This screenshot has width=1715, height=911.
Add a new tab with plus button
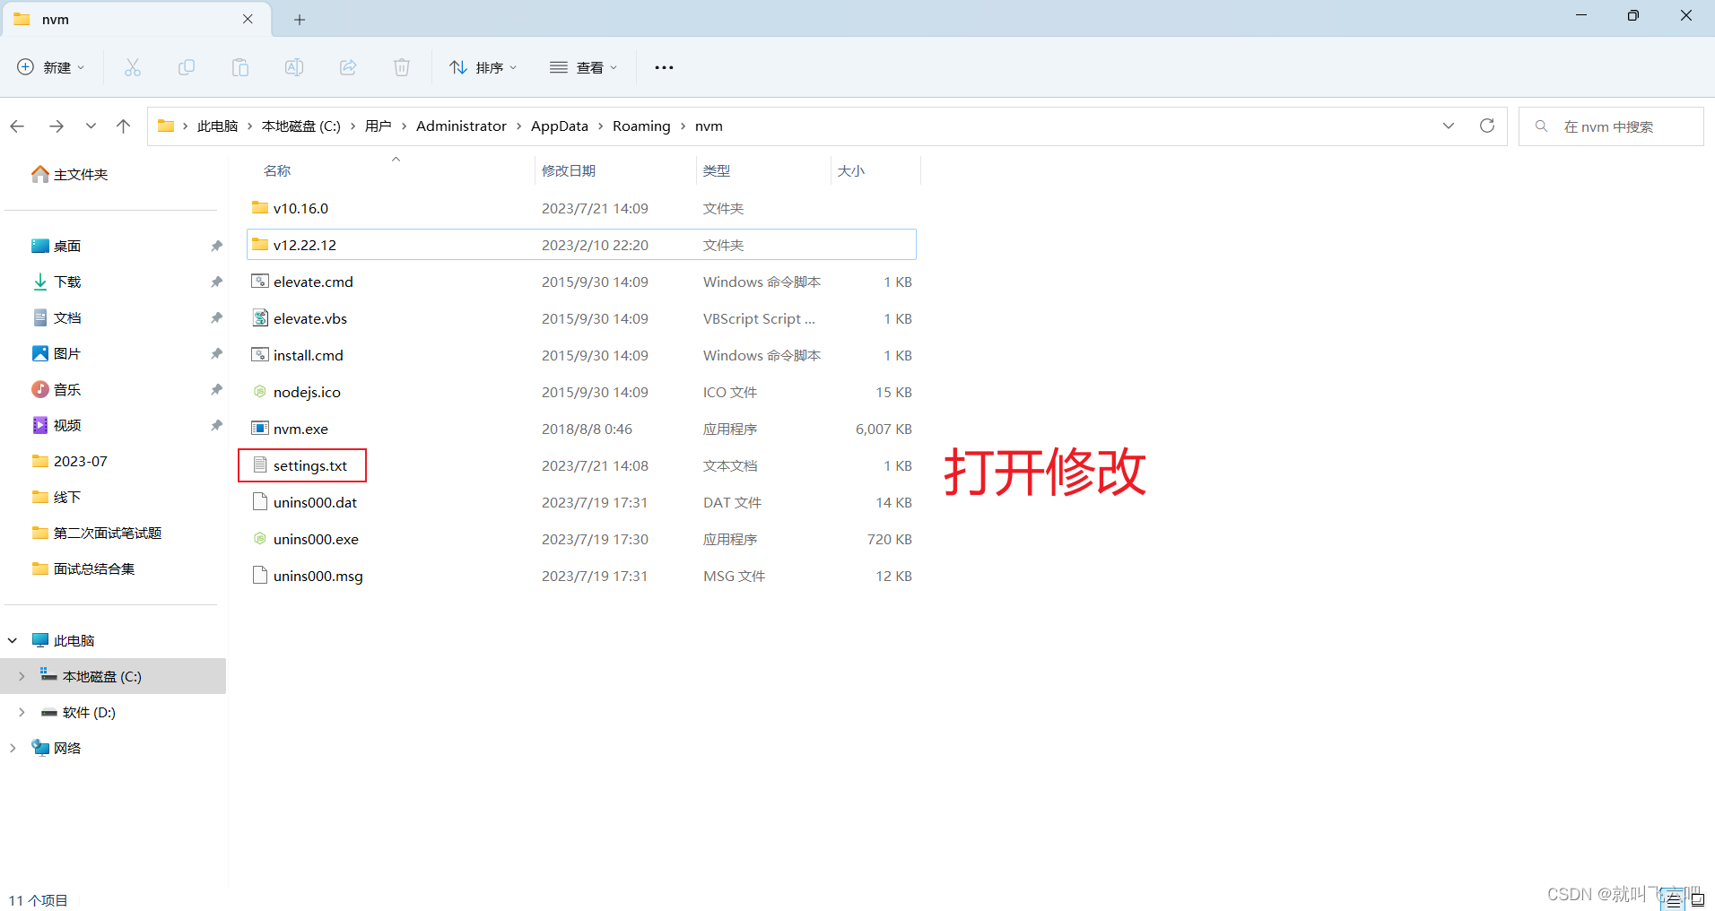tap(300, 19)
